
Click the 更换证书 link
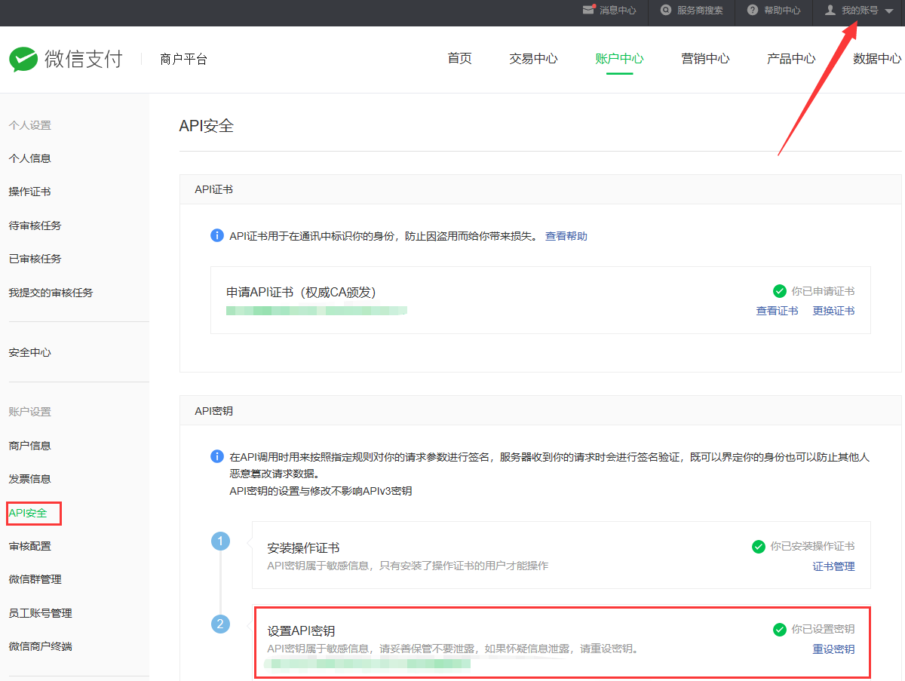pyautogui.click(x=833, y=311)
